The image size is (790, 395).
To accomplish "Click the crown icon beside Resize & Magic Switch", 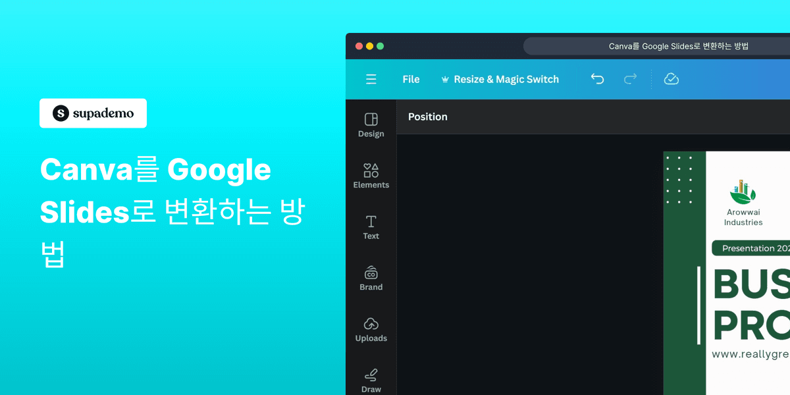I will pyautogui.click(x=445, y=79).
